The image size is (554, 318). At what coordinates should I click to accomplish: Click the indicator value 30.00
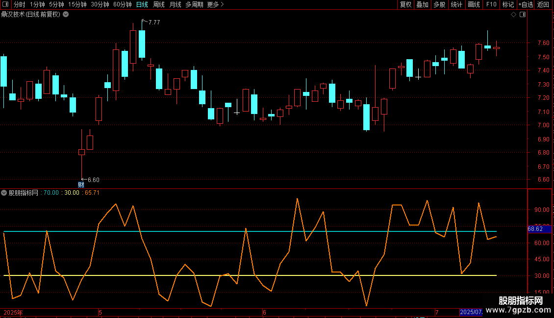pos(72,193)
